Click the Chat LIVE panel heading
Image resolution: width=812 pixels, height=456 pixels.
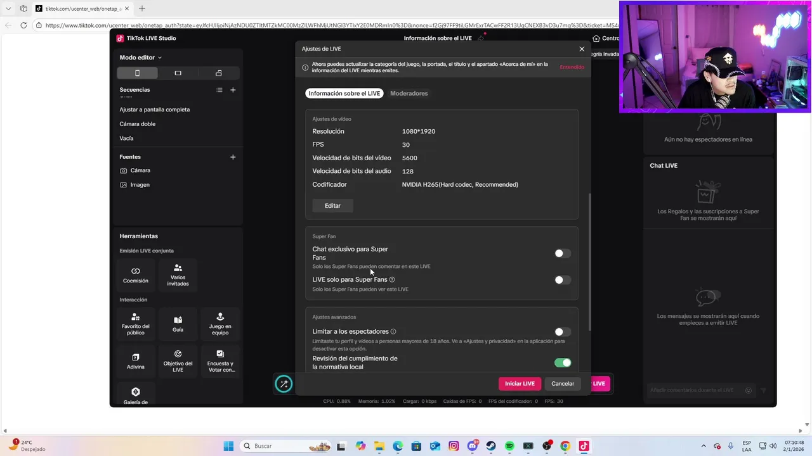[664, 166]
